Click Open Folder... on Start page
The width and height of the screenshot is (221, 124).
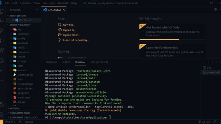click(x=71, y=35)
